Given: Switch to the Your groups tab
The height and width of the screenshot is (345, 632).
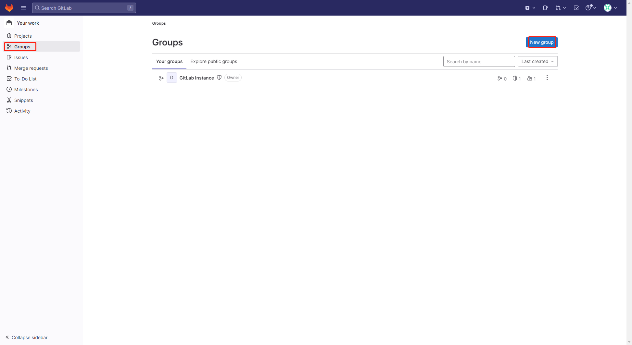Looking at the screenshot, I should point(169,61).
